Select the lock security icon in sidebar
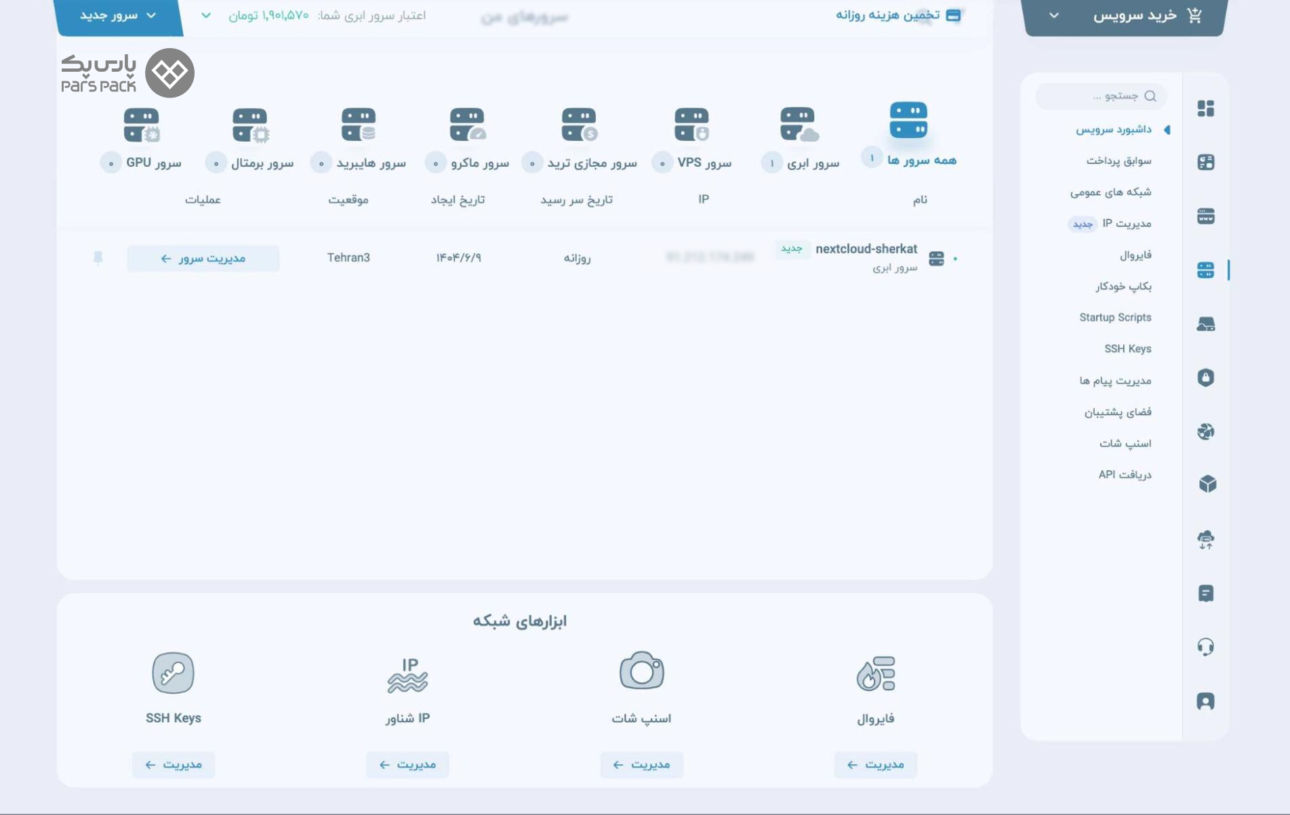Image resolution: width=1290 pixels, height=815 pixels. 1205,377
